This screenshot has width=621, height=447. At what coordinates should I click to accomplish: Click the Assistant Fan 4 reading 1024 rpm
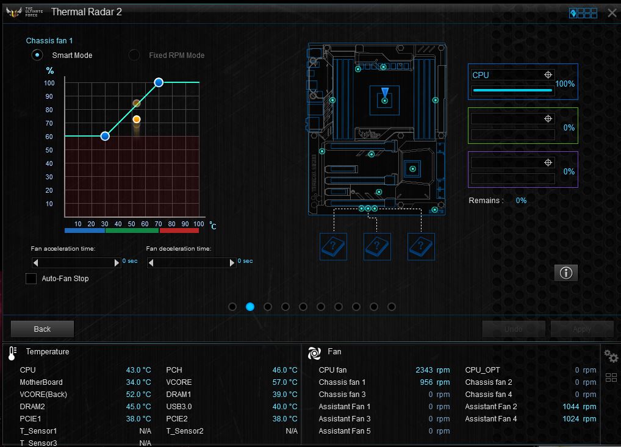click(x=580, y=419)
